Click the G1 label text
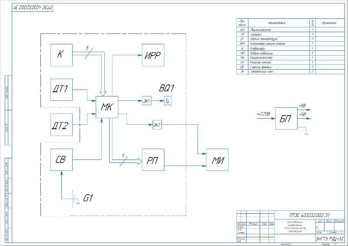This screenshot has width=348, height=246. click(x=88, y=198)
